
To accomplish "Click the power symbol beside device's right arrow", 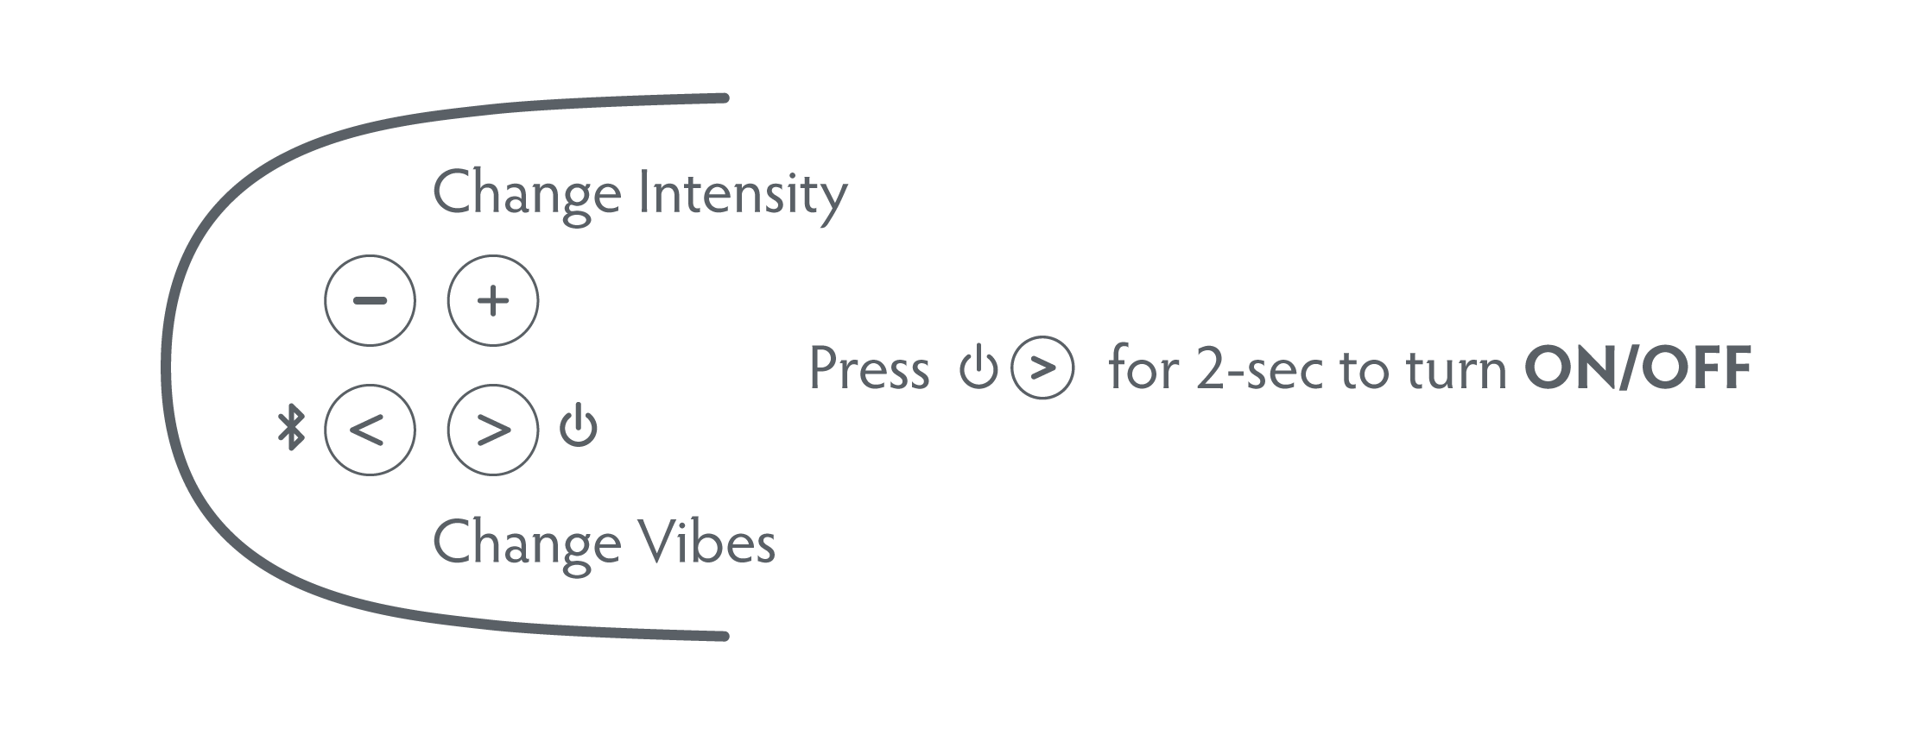I will coord(578,425).
